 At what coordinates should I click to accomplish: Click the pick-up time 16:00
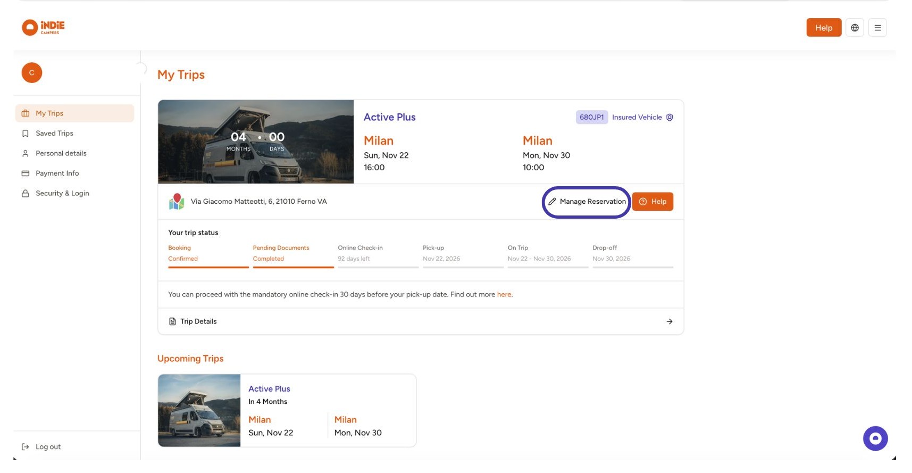click(374, 168)
